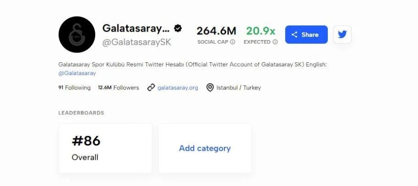418x186 pixels.
Task: Open the Expected info icon
Action: click(275, 42)
